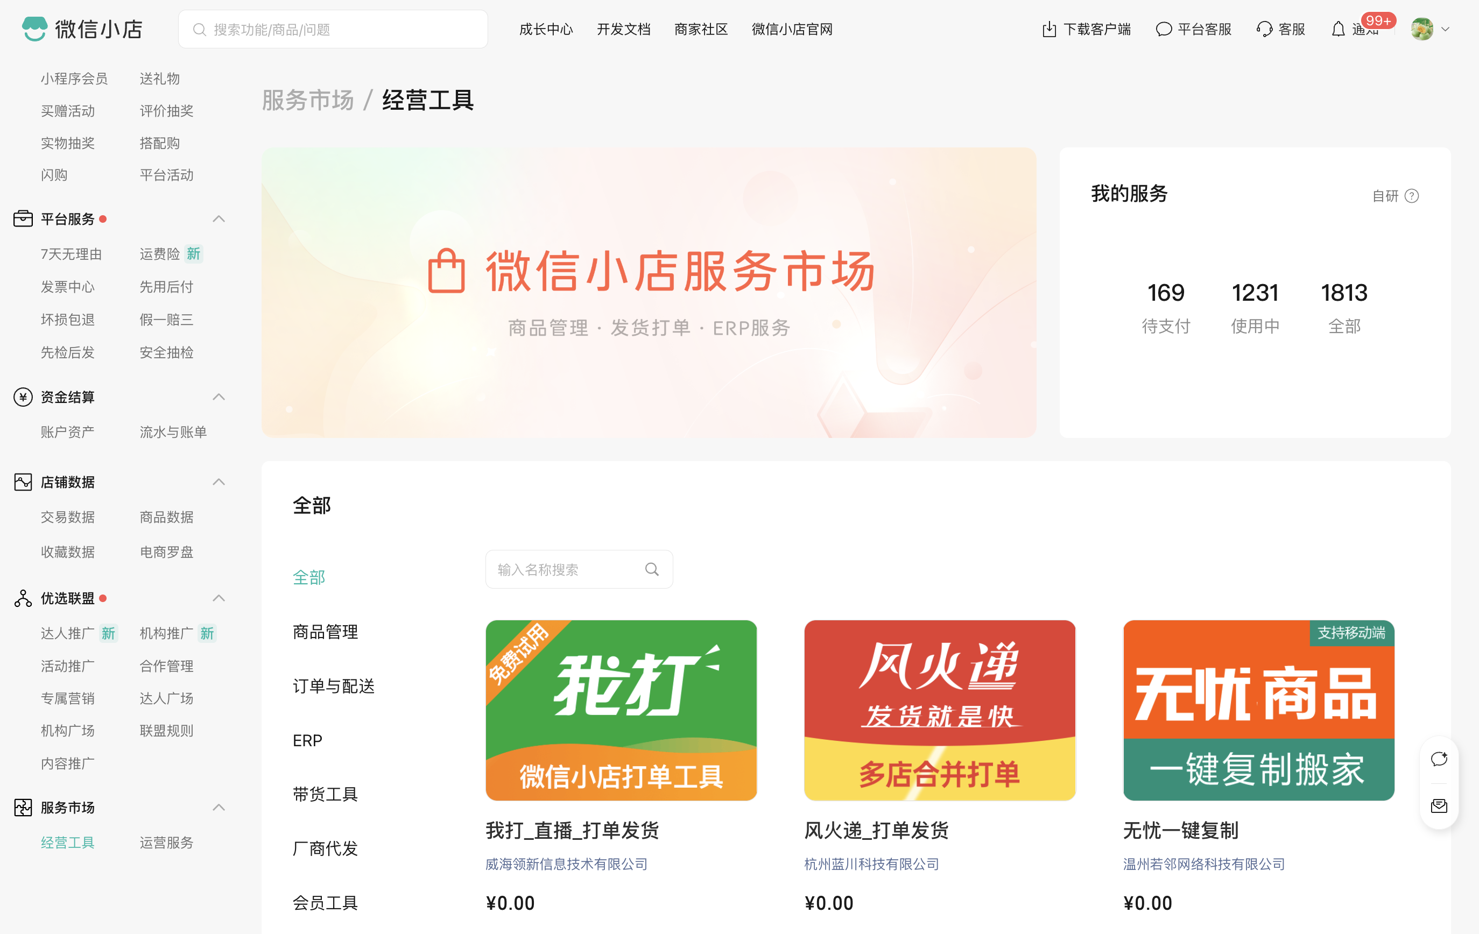Collapse the 平台服务 sidebar section
This screenshot has height=934, width=1479.
pyautogui.click(x=219, y=219)
